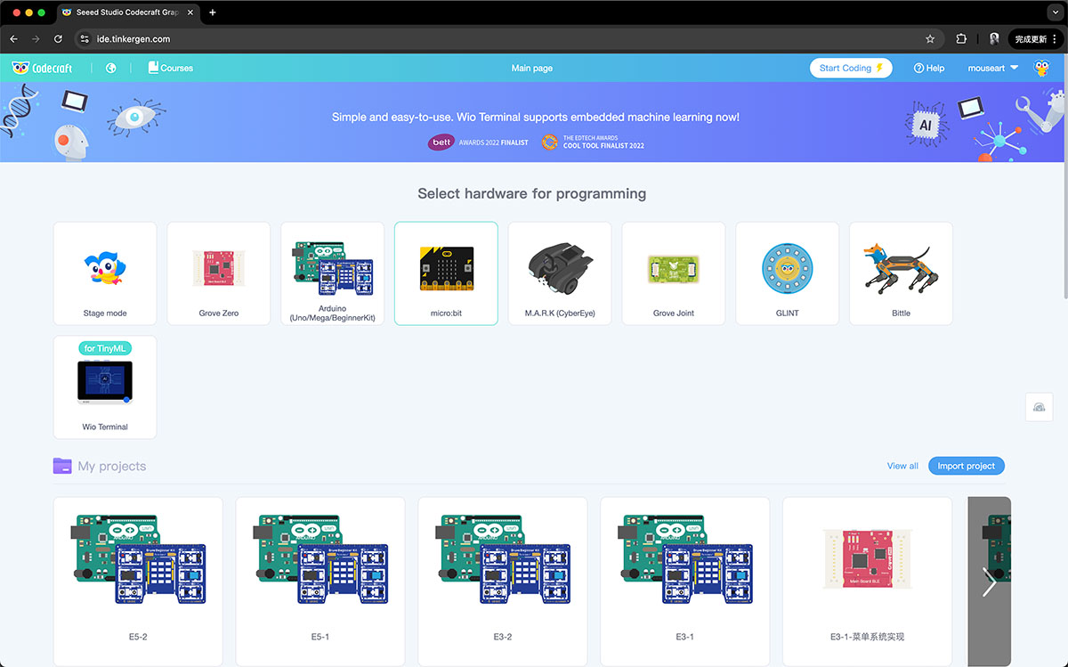The image size is (1068, 667).
Task: Click the Wio Terminal promotional banner
Action: (534, 122)
